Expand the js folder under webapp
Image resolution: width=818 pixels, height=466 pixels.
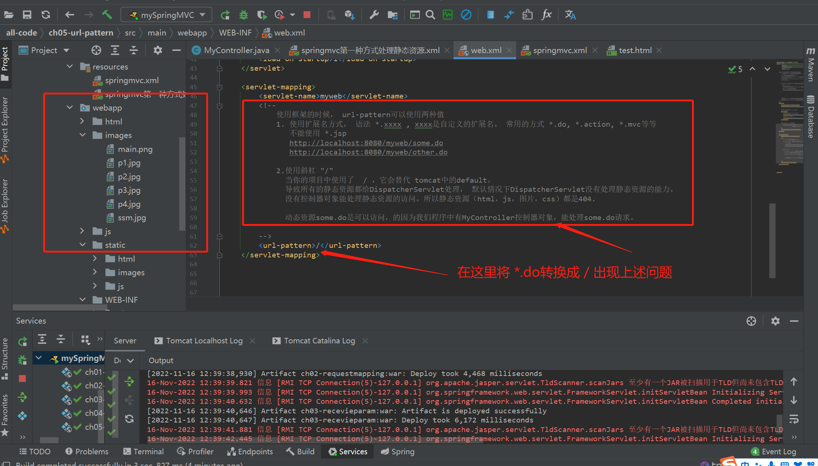click(x=82, y=231)
